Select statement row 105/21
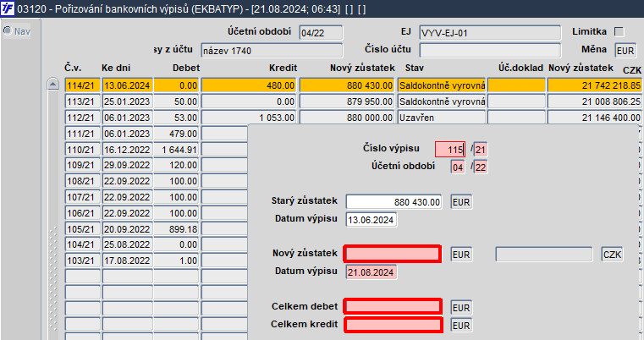The width and height of the screenshot is (644, 340). (156, 229)
